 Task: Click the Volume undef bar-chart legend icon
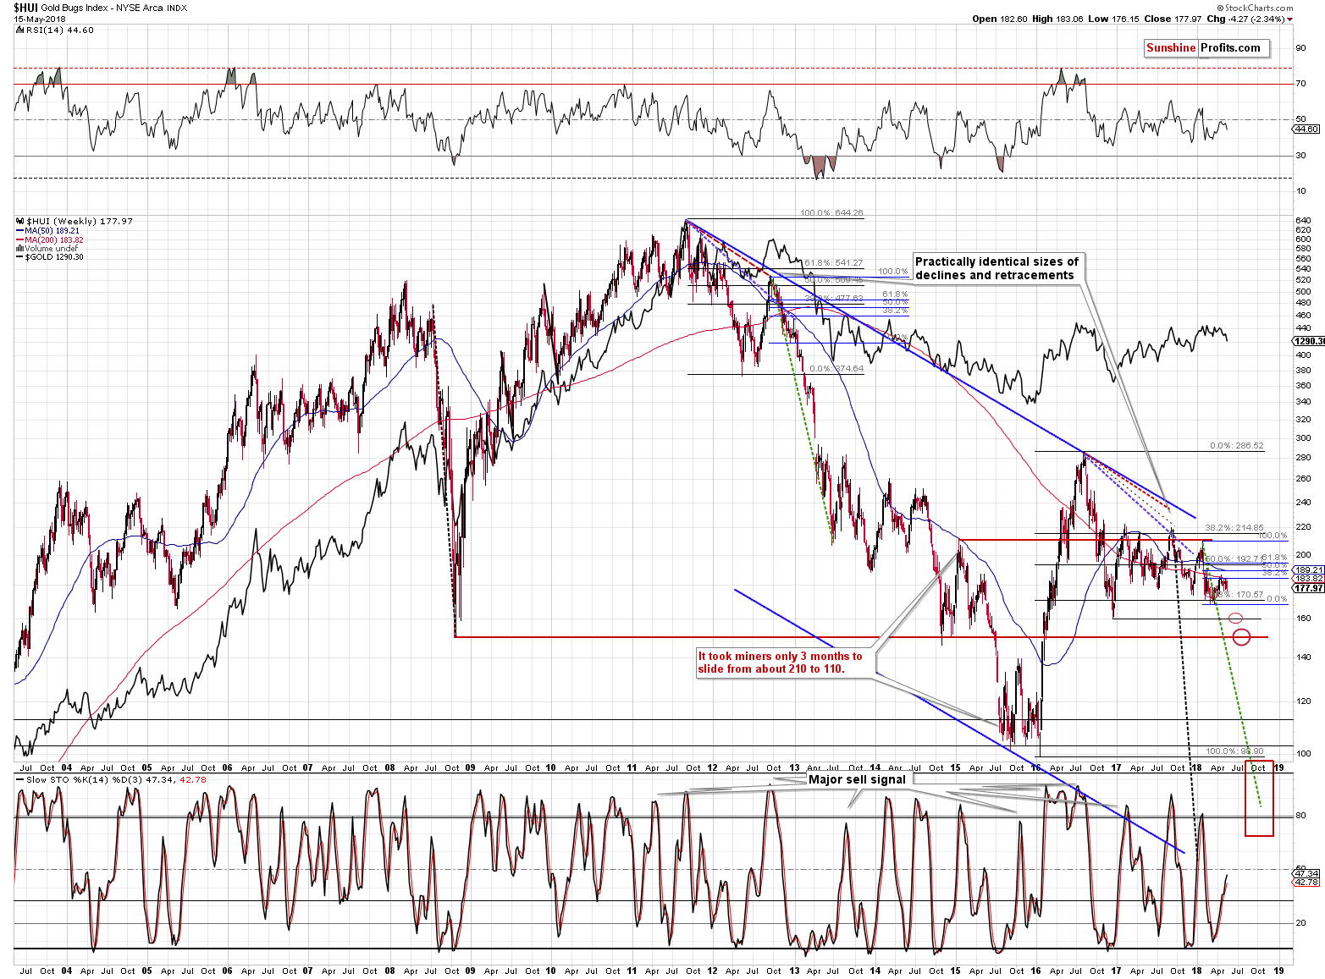point(20,249)
